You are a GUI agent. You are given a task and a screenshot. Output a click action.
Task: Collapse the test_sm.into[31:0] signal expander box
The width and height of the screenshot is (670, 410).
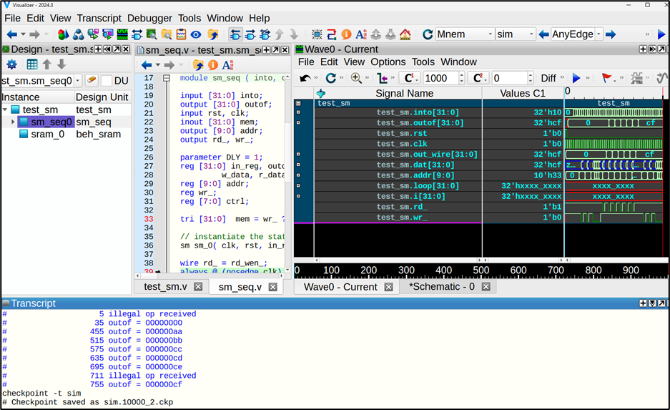[x=299, y=112]
